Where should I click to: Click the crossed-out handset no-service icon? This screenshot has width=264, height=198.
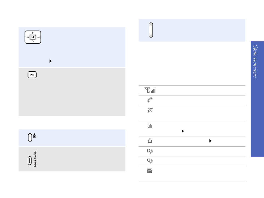coord(150,110)
